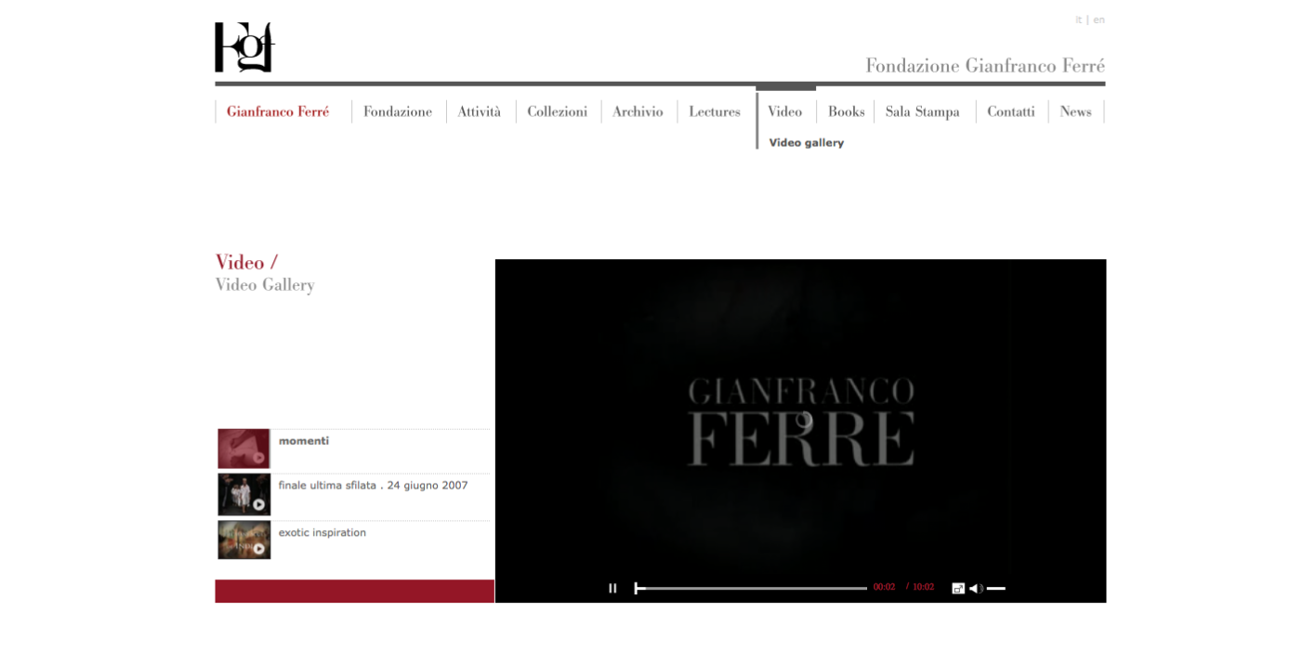Click the Fondazione Ferré logo

point(245,47)
